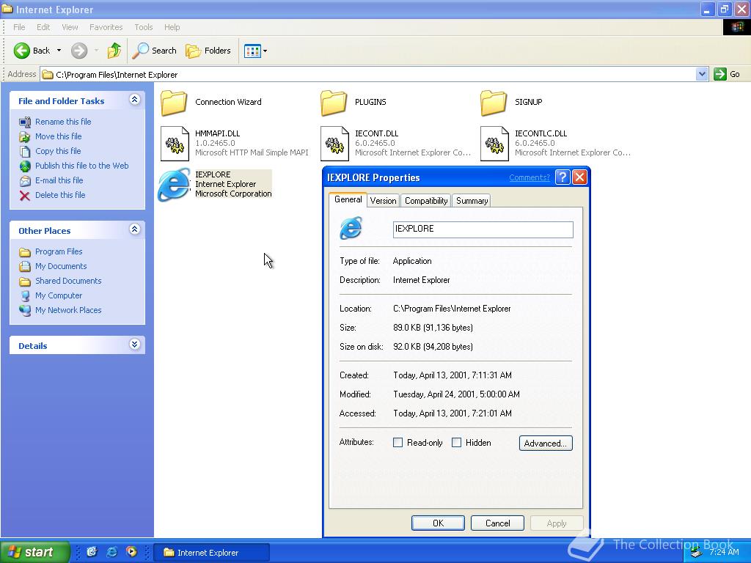Click the globe Publish icon
Screen dimensions: 751x563
(24, 166)
